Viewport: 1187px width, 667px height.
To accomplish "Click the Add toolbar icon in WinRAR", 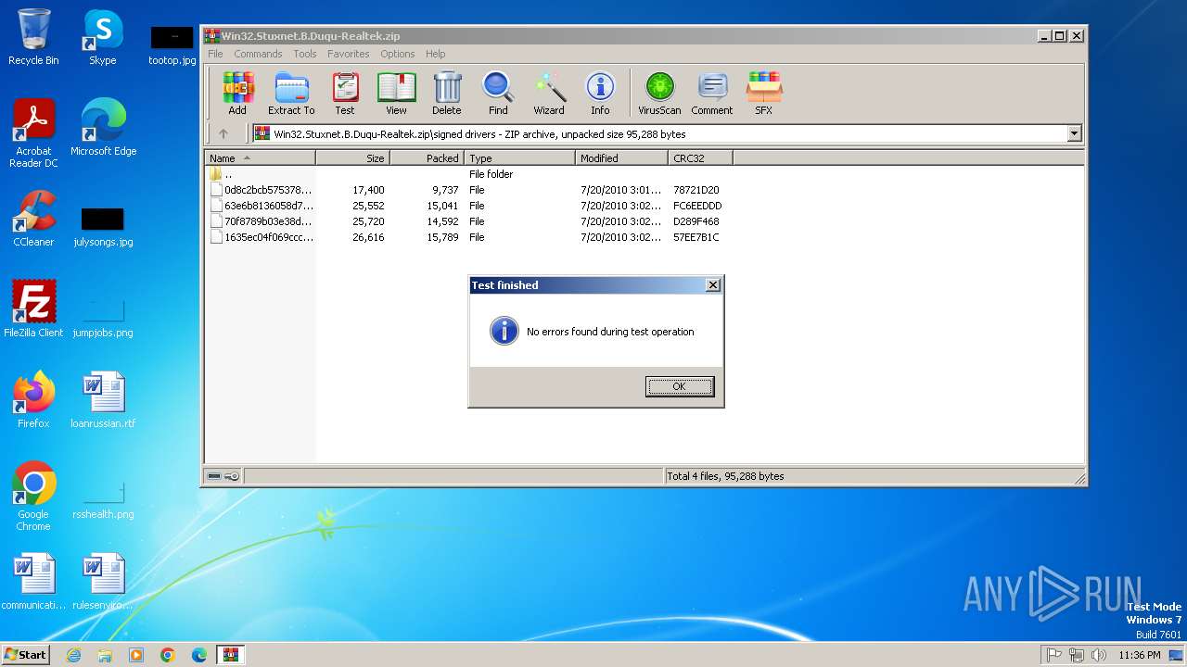I will (237, 94).
